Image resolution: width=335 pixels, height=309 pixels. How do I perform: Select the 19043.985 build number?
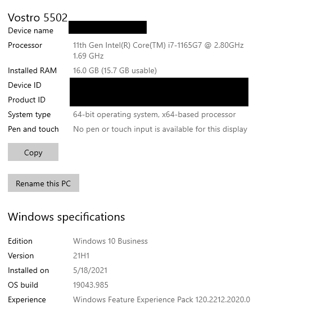pos(90,285)
